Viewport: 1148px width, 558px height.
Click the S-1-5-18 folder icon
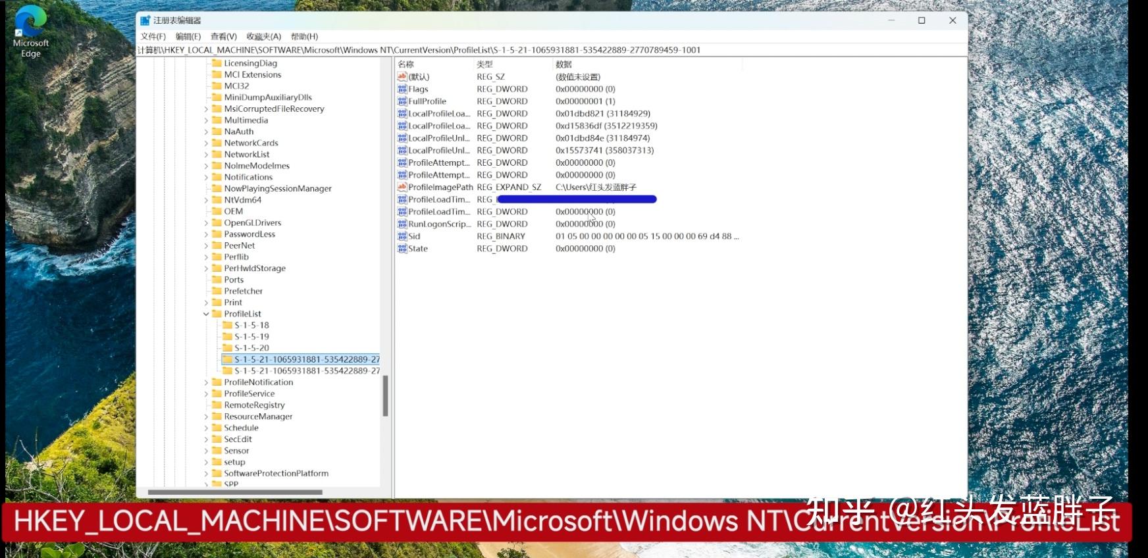click(x=227, y=325)
